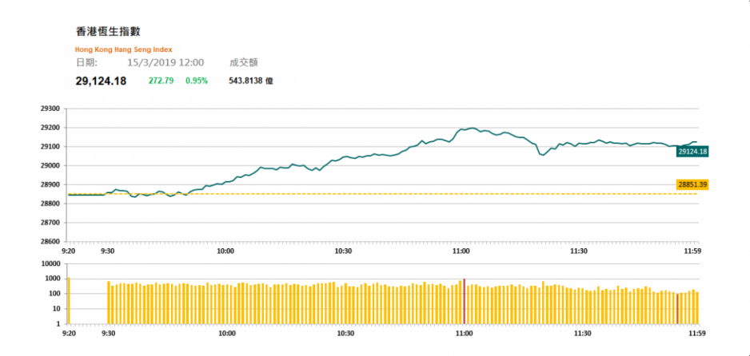Click turnover value 543.8138 億

[x=251, y=81]
